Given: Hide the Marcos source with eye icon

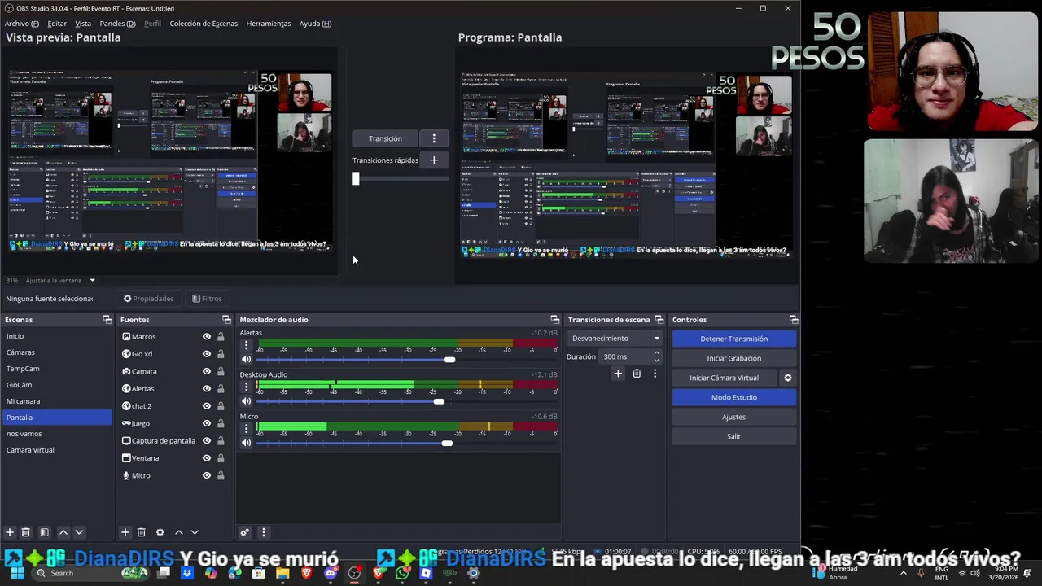Looking at the screenshot, I should pos(207,337).
